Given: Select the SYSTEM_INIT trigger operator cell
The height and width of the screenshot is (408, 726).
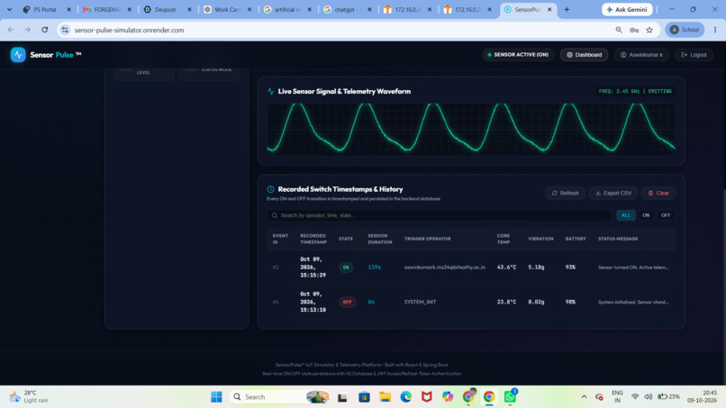Looking at the screenshot, I should (420, 302).
